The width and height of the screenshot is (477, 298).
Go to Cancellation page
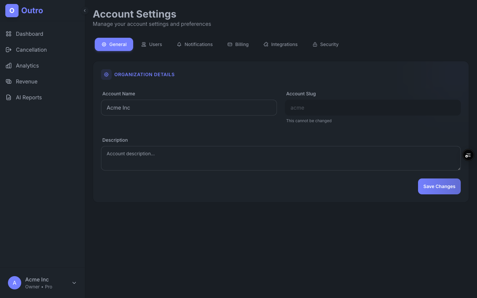click(x=42, y=50)
